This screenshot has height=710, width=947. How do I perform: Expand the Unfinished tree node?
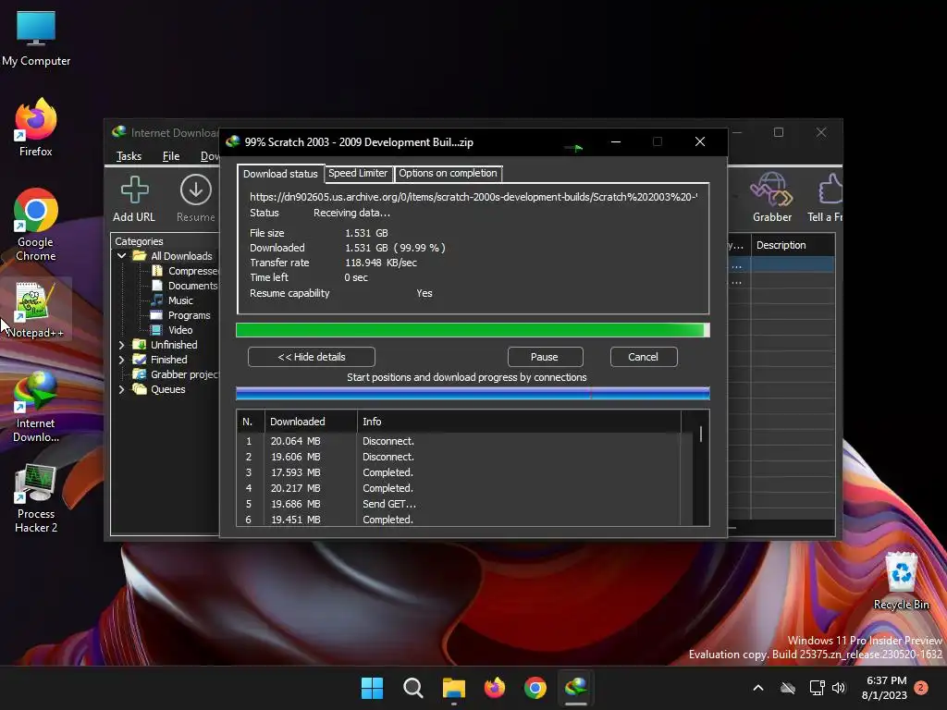[x=121, y=345]
